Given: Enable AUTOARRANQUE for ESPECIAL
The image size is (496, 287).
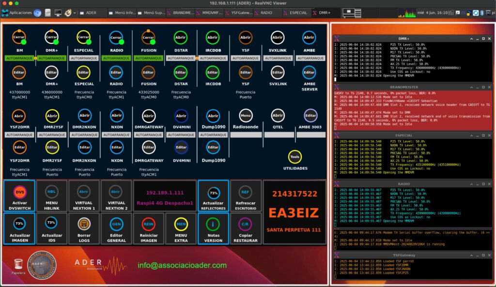Looking at the screenshot, I should click(84, 58).
